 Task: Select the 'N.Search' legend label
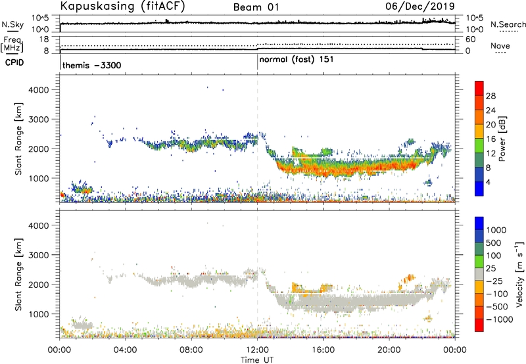point(508,24)
